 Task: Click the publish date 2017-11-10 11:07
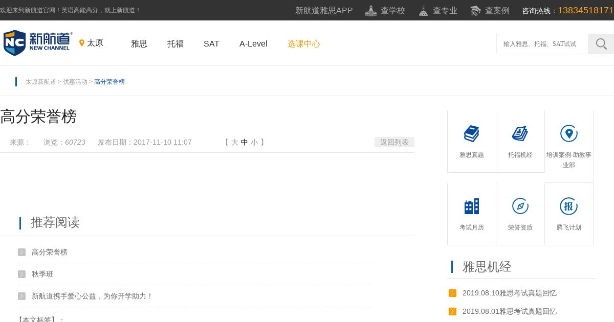tap(163, 142)
